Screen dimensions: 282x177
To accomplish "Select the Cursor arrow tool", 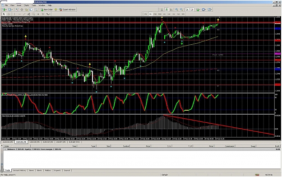I will [4, 14].
